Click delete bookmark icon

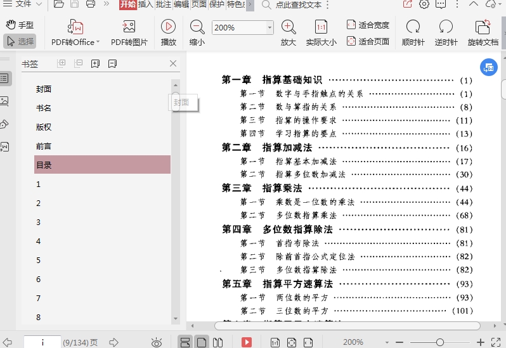click(x=112, y=63)
